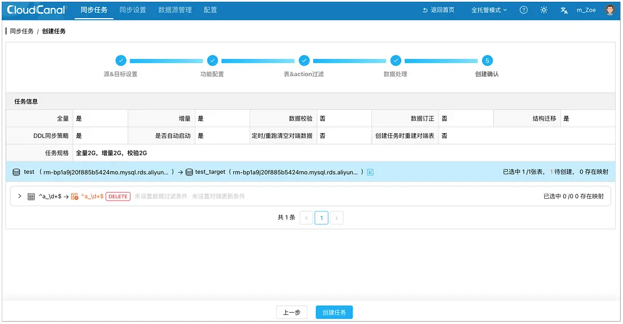Go to next page arrow

point(336,218)
